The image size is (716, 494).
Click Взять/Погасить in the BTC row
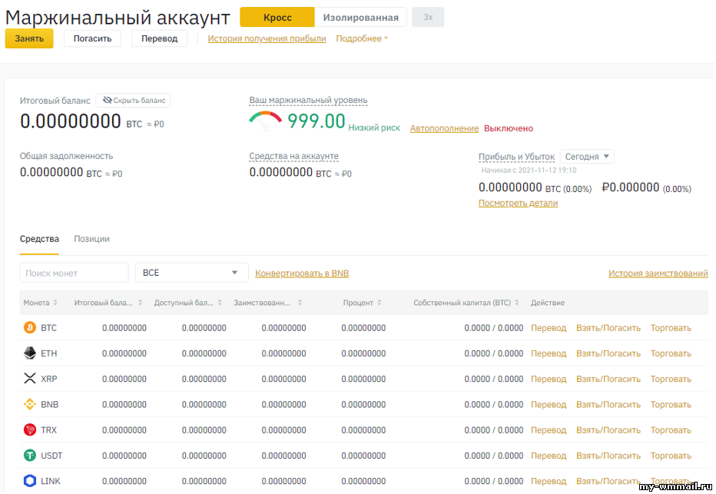(x=608, y=328)
